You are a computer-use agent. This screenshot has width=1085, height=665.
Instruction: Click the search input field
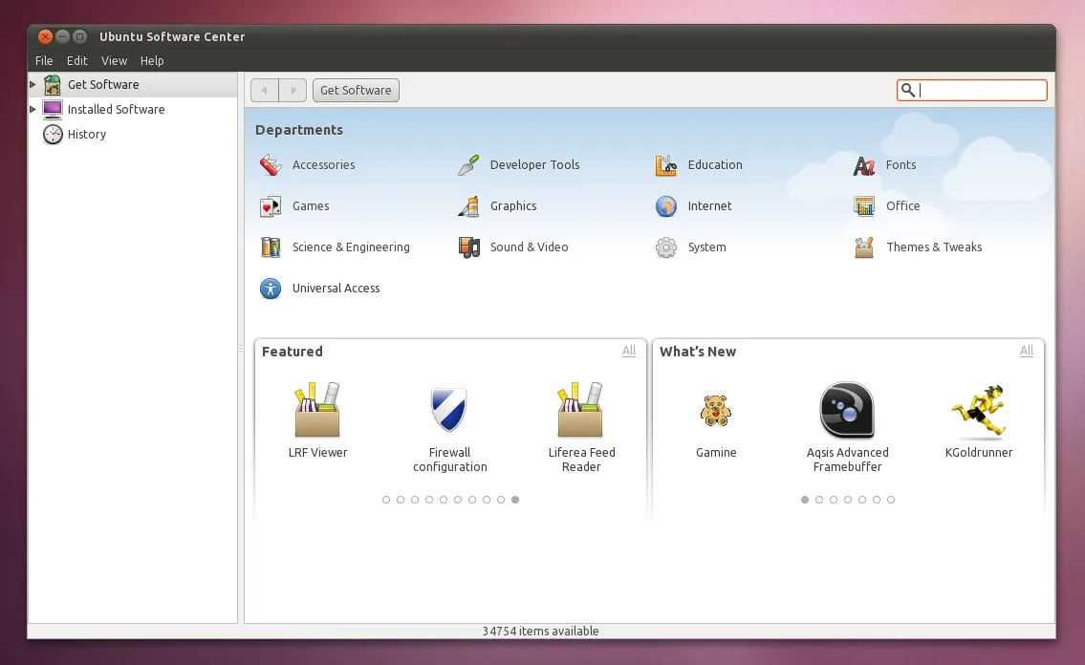click(971, 90)
